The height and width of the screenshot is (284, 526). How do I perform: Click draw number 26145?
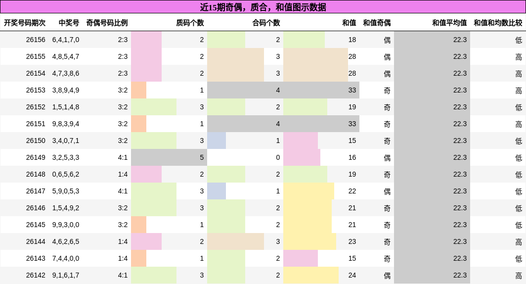(36, 225)
